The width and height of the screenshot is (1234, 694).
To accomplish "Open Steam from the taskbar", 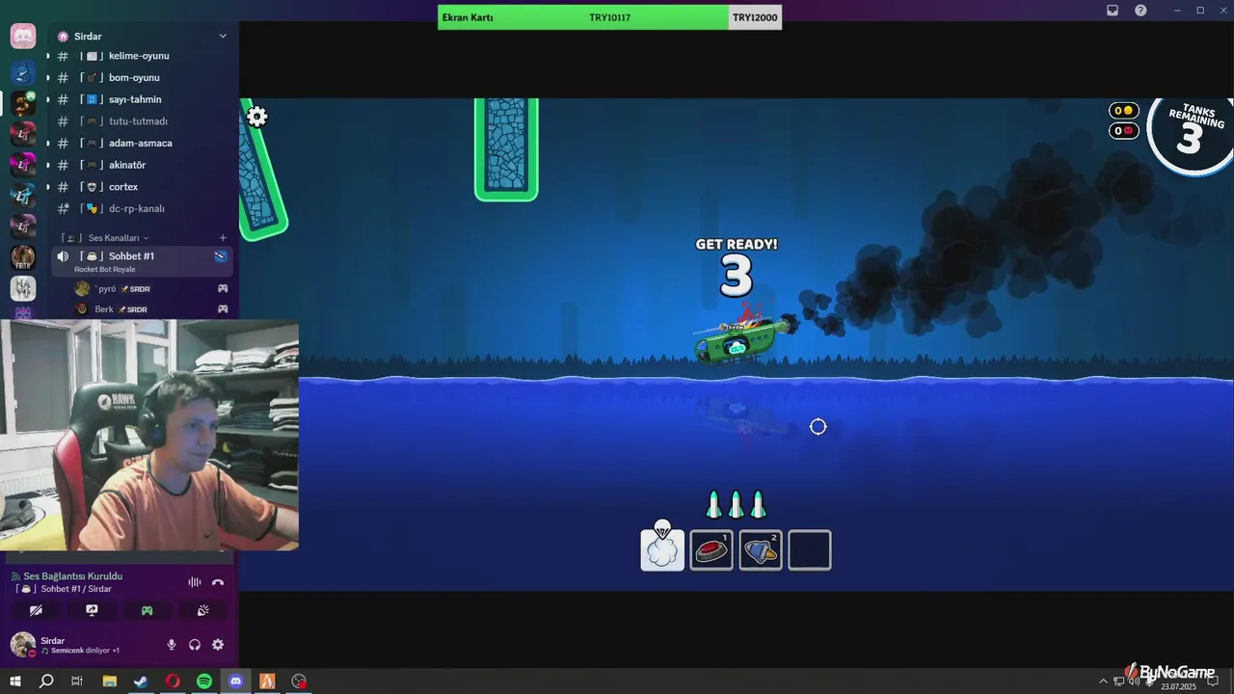I will 141,681.
